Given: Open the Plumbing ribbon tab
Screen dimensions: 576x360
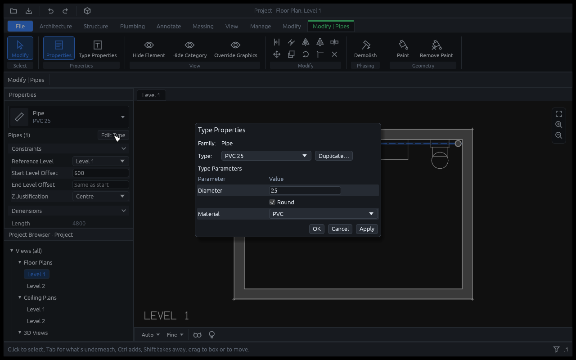Looking at the screenshot, I should coord(132,26).
